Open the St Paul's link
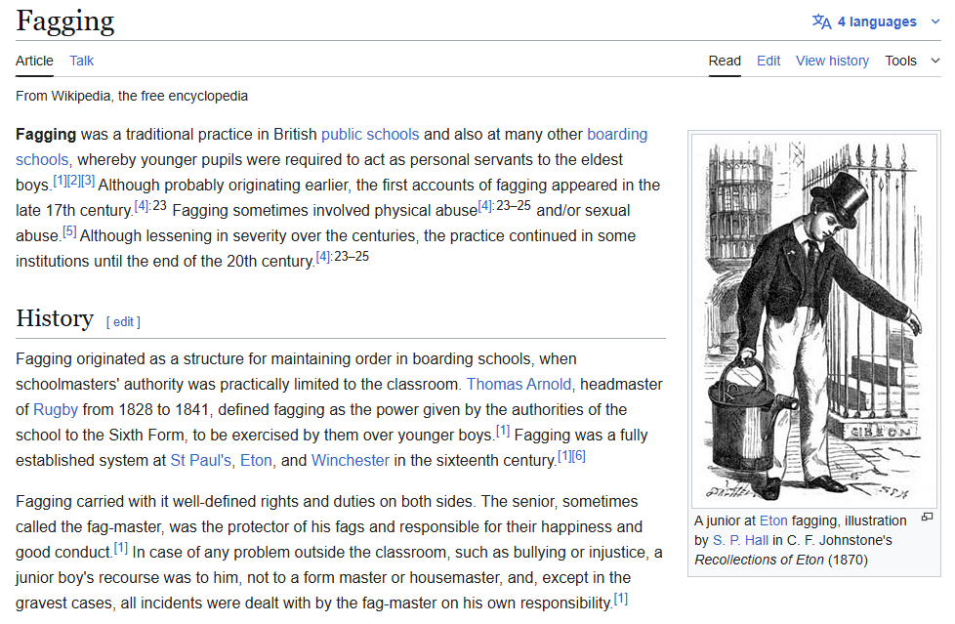This screenshot has width=955, height=624. tap(201, 460)
